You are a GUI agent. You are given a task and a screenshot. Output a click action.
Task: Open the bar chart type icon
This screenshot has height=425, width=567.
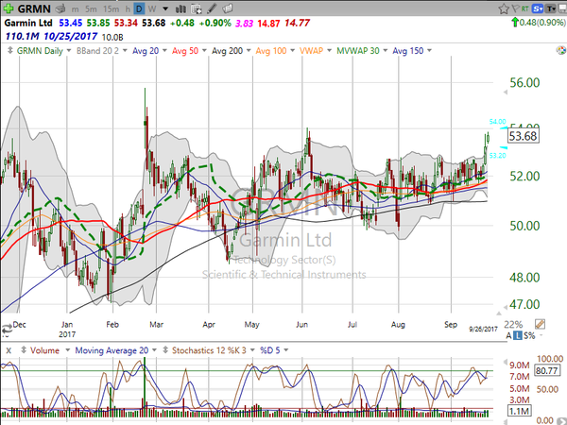[x=180, y=8]
